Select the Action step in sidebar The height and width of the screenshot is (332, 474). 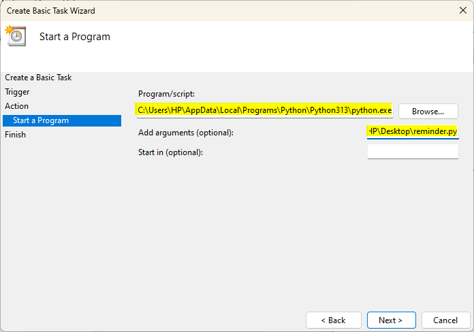(17, 106)
